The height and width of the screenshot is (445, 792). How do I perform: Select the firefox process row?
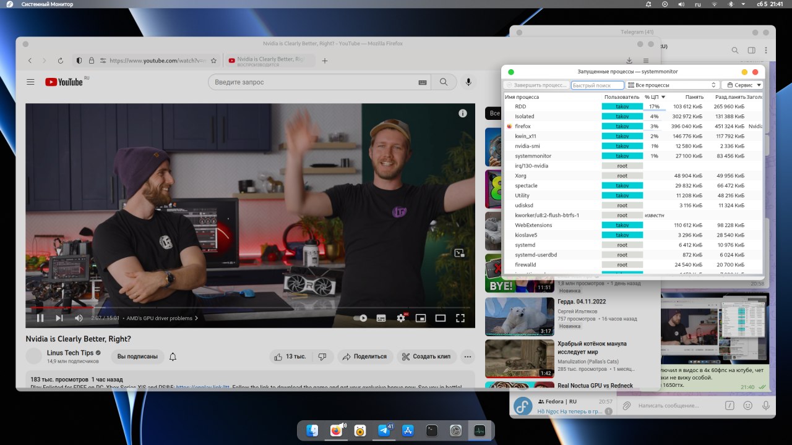(634, 126)
